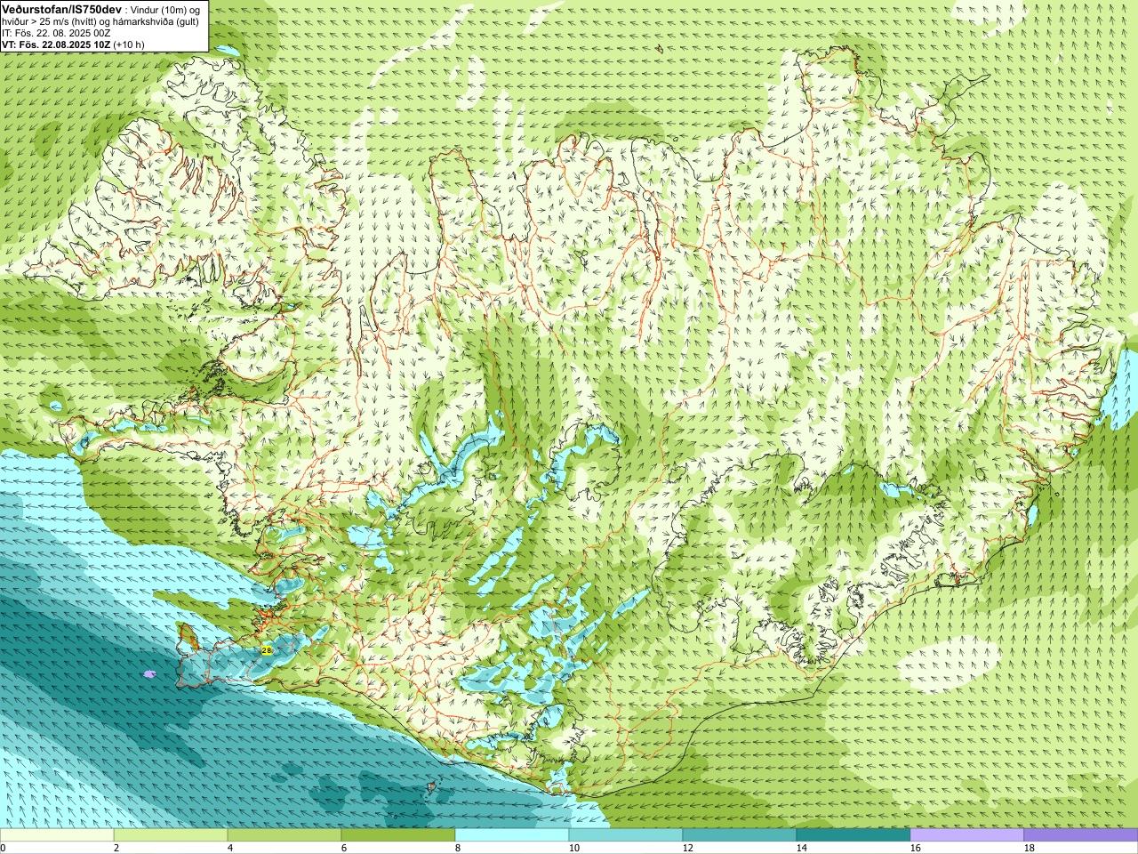Select the 16–18 m/s lavender legend swatch

pos(967,835)
